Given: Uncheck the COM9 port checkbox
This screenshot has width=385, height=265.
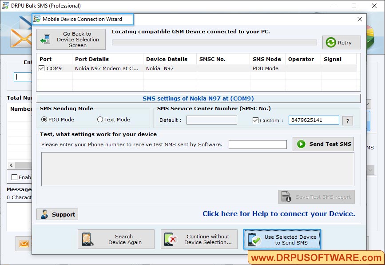Looking at the screenshot, I should click(41, 68).
